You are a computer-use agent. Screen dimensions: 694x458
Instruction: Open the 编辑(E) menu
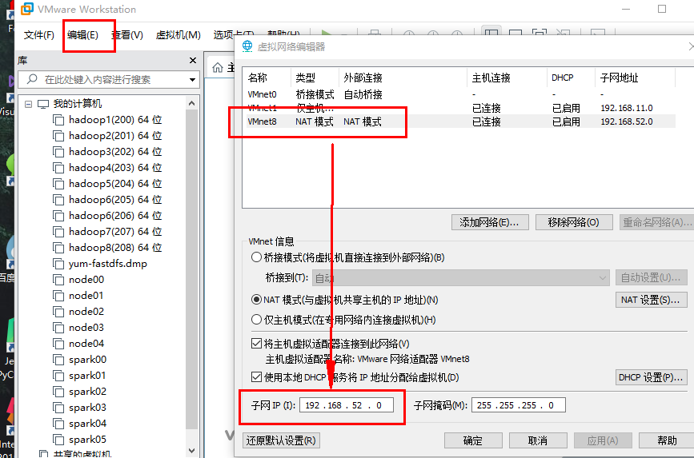82,35
